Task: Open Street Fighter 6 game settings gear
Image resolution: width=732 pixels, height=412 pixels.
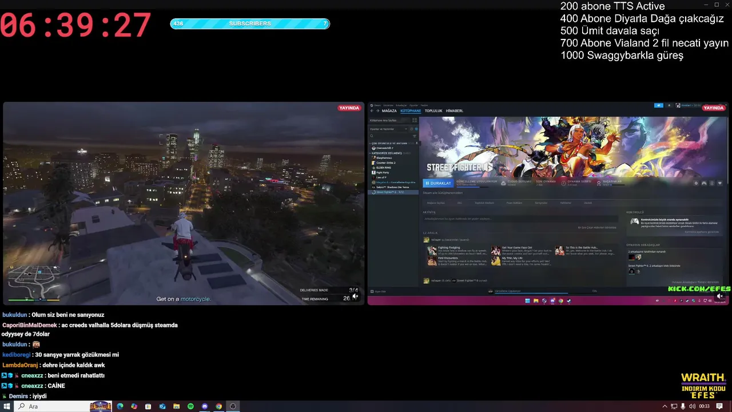Action: click(696, 183)
